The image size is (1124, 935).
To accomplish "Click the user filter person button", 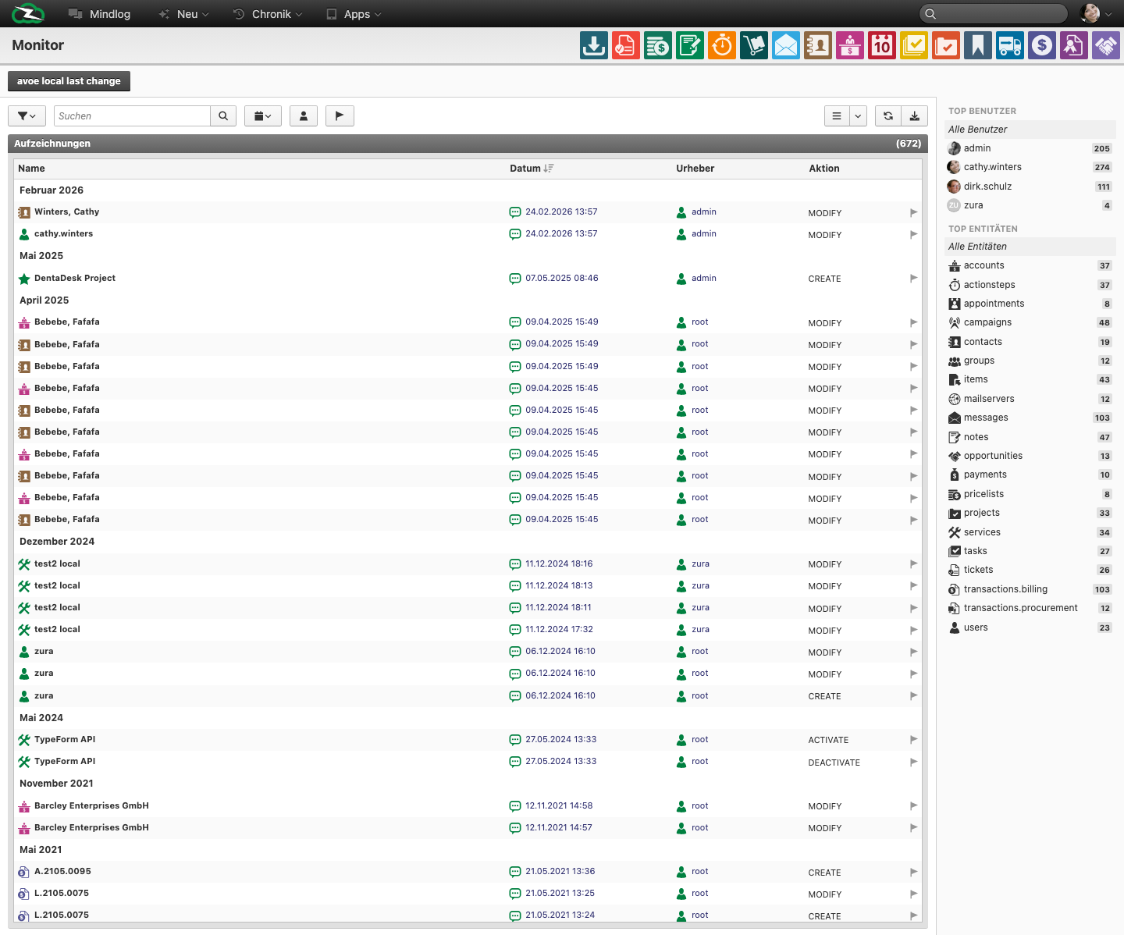I will (x=304, y=116).
